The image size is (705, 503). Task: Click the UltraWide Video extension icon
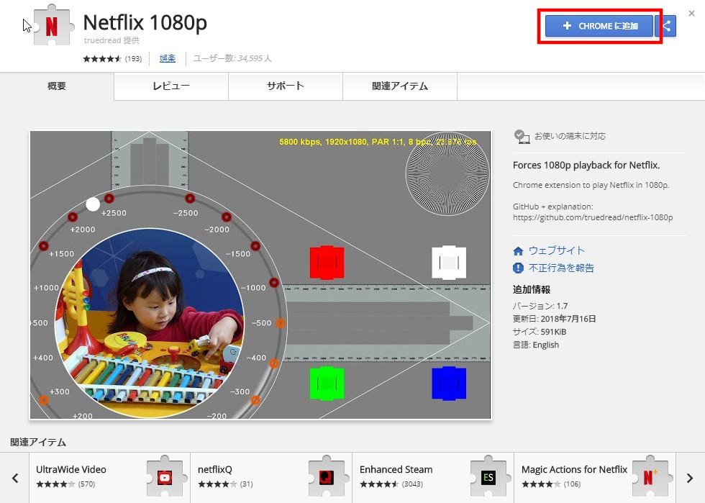(165, 476)
